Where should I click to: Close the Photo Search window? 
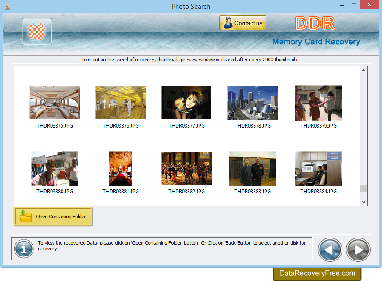pyautogui.click(x=370, y=5)
